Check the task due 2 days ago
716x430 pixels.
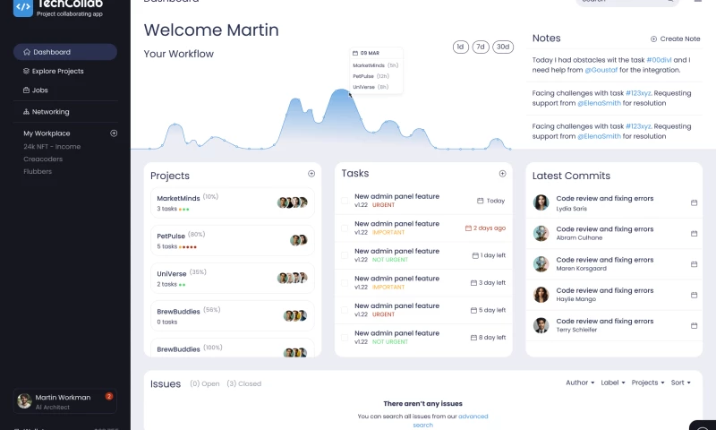click(345, 228)
